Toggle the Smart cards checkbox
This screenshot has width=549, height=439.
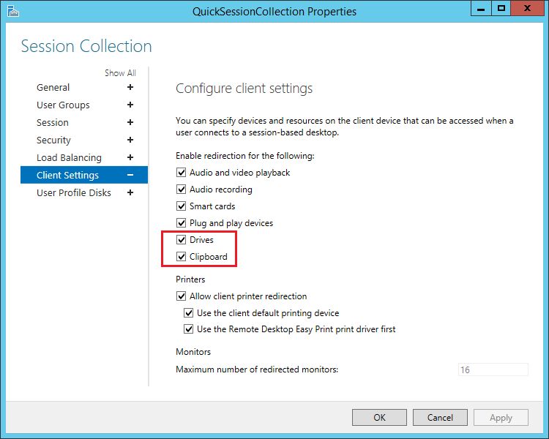(181, 206)
